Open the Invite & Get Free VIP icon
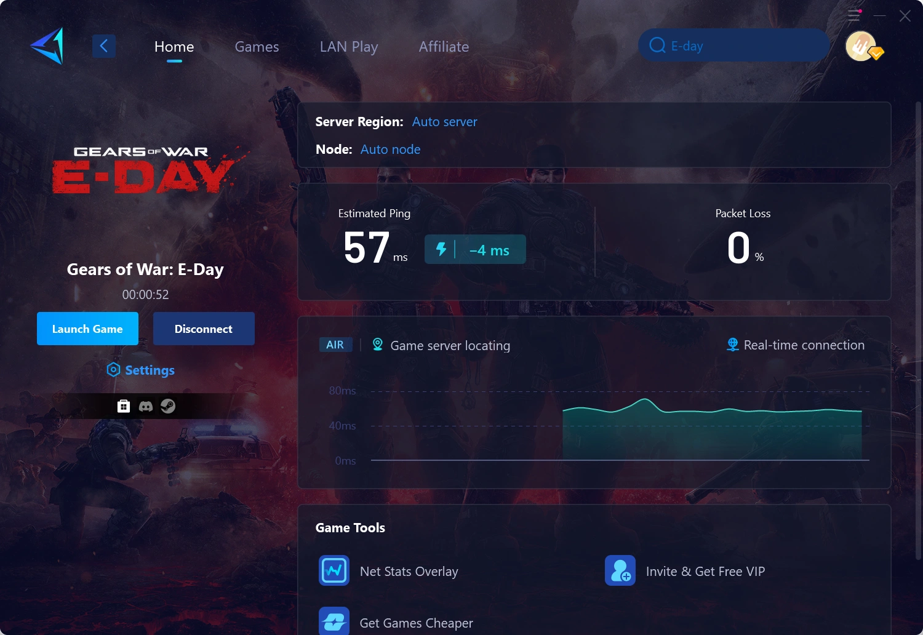 (x=620, y=570)
